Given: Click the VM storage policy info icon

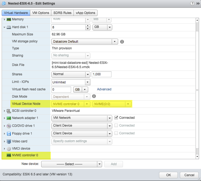Looking at the screenshot, I should click(122, 42).
